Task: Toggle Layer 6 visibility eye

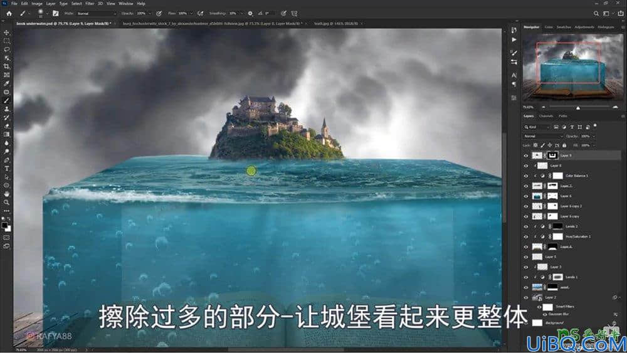Action: (x=526, y=196)
